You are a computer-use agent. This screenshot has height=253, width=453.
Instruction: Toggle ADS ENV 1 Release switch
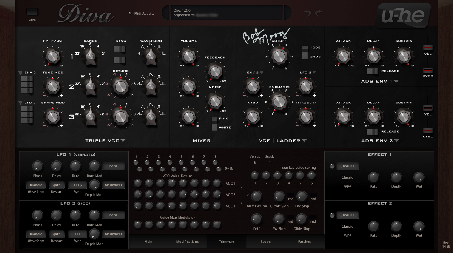pyautogui.click(x=372, y=71)
